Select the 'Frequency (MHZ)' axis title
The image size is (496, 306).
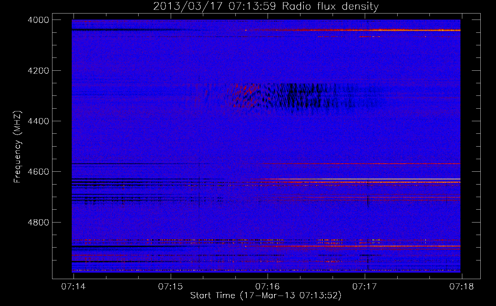(18, 147)
